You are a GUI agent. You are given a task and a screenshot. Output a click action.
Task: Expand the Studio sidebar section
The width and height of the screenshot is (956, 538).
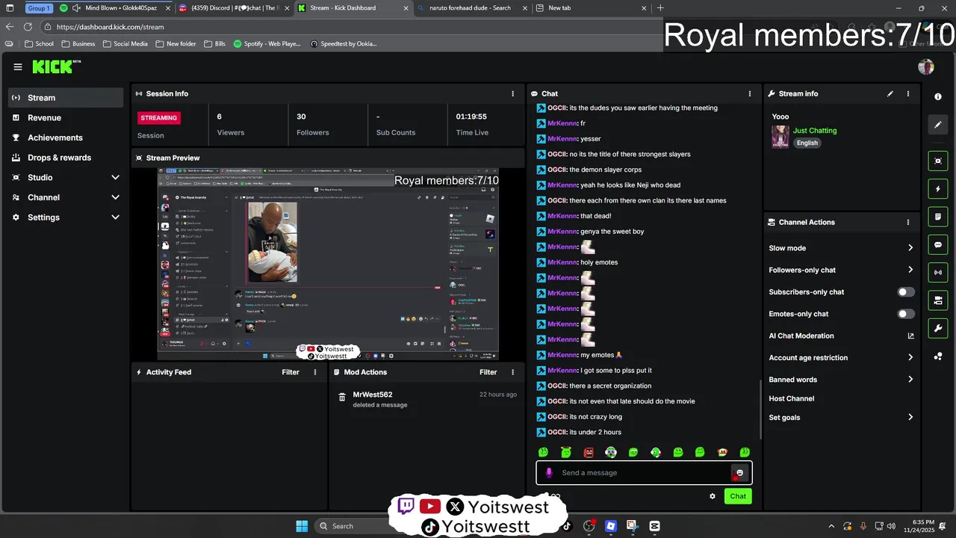[x=115, y=177]
